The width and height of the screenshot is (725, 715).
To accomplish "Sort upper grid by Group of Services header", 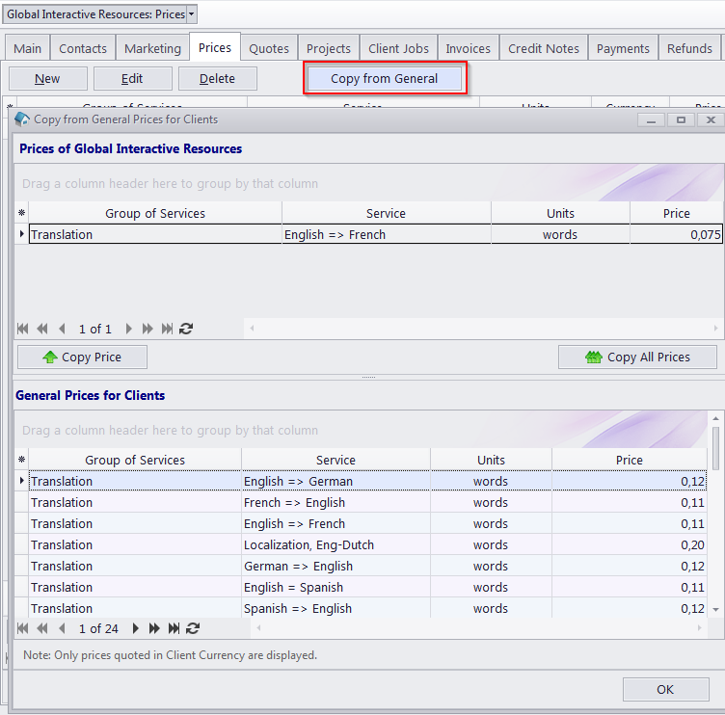I will (x=155, y=213).
